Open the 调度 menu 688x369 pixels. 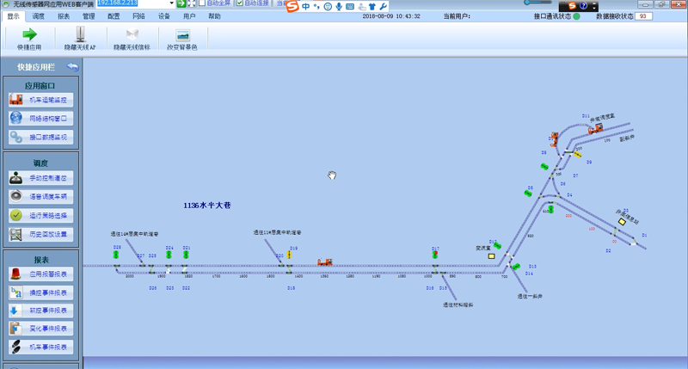[x=39, y=16]
